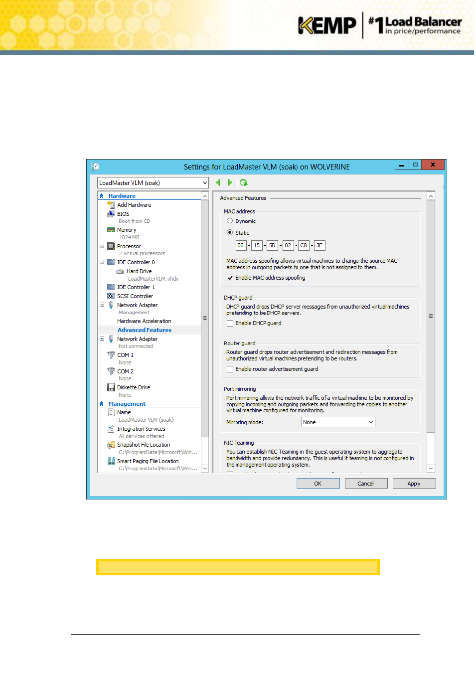The height and width of the screenshot is (673, 476).
Task: Click the Smart Paging File Location icon
Action: click(111, 461)
